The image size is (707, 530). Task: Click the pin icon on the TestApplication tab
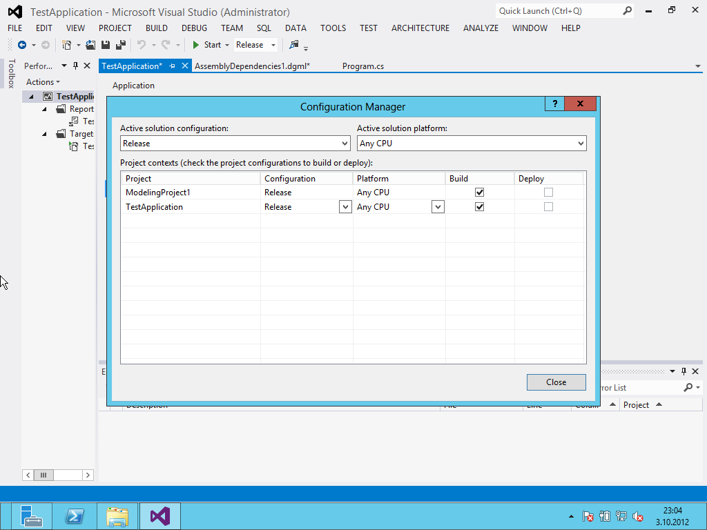pyautogui.click(x=172, y=66)
